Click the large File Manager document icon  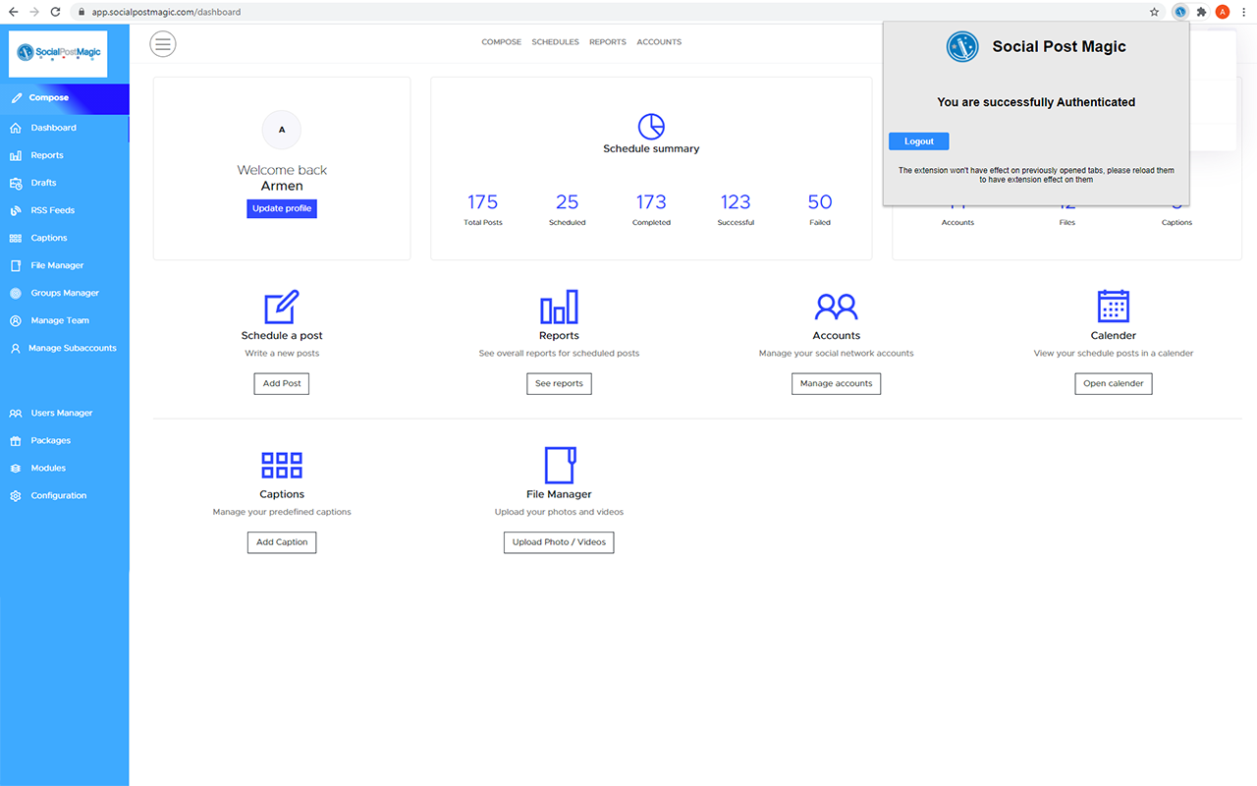pyautogui.click(x=559, y=465)
